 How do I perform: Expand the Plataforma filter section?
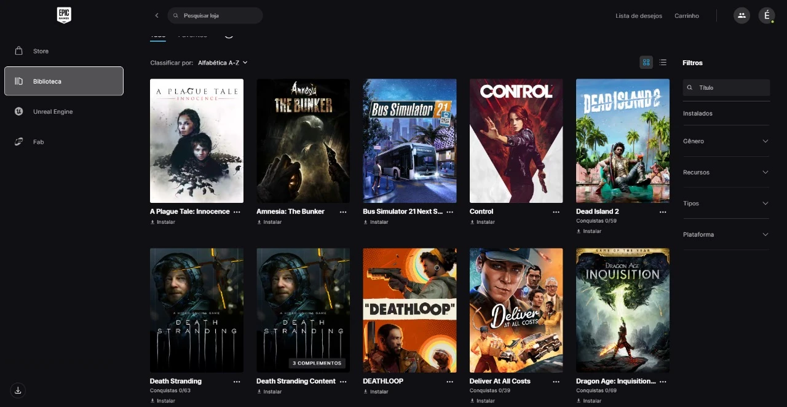pos(726,234)
